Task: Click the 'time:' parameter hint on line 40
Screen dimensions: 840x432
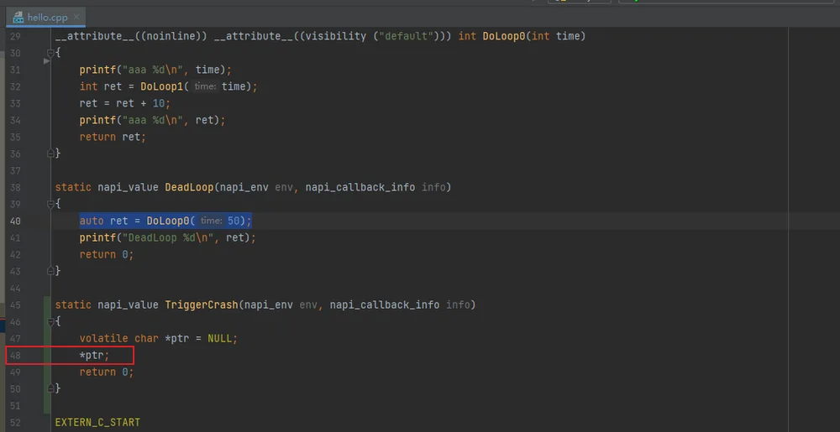Action: pyautogui.click(x=211, y=221)
